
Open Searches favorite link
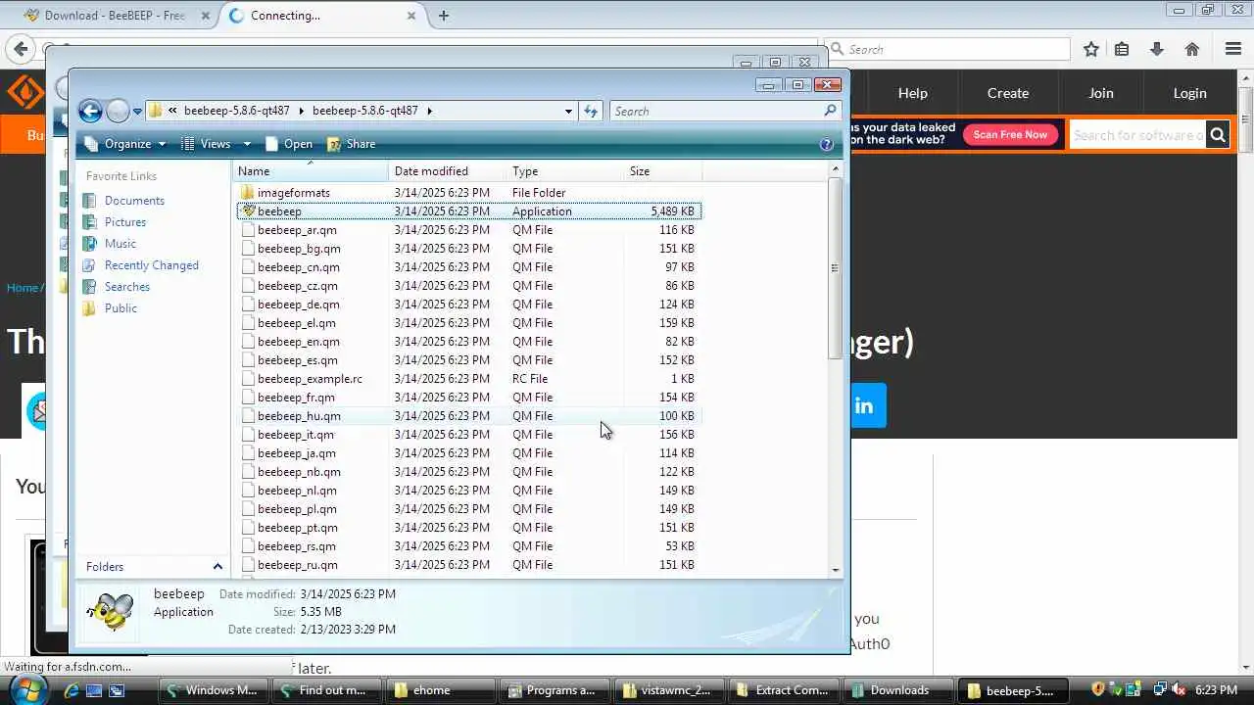(127, 286)
